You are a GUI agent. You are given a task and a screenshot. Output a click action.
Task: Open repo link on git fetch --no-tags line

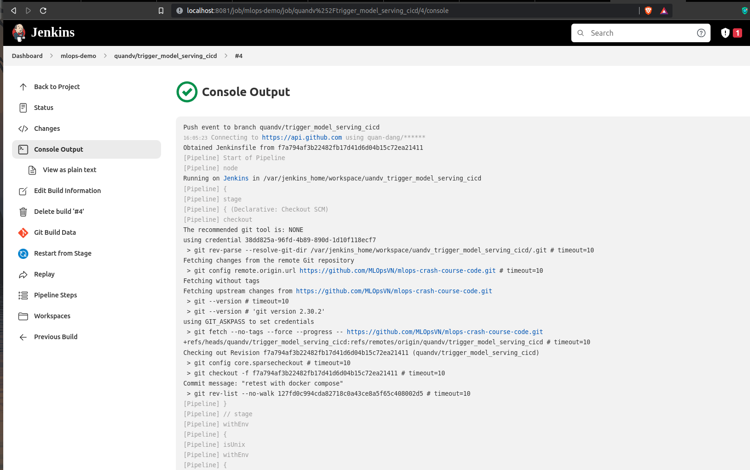445,332
